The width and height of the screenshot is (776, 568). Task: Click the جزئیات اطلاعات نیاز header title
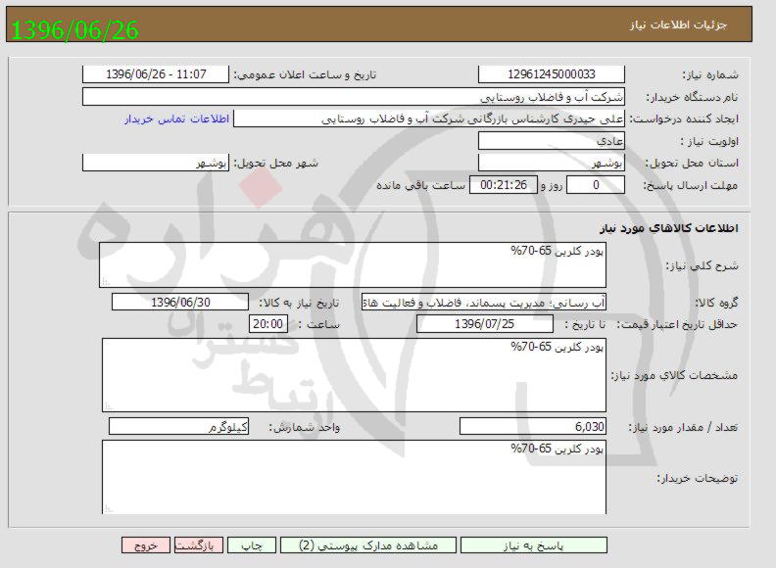[678, 24]
